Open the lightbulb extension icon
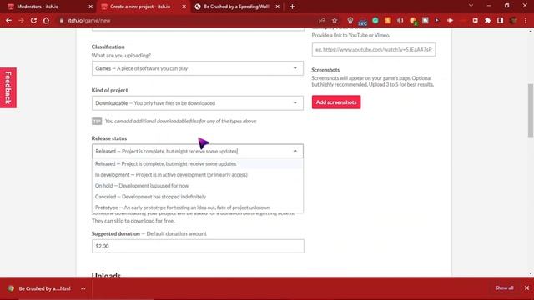 [x=350, y=20]
